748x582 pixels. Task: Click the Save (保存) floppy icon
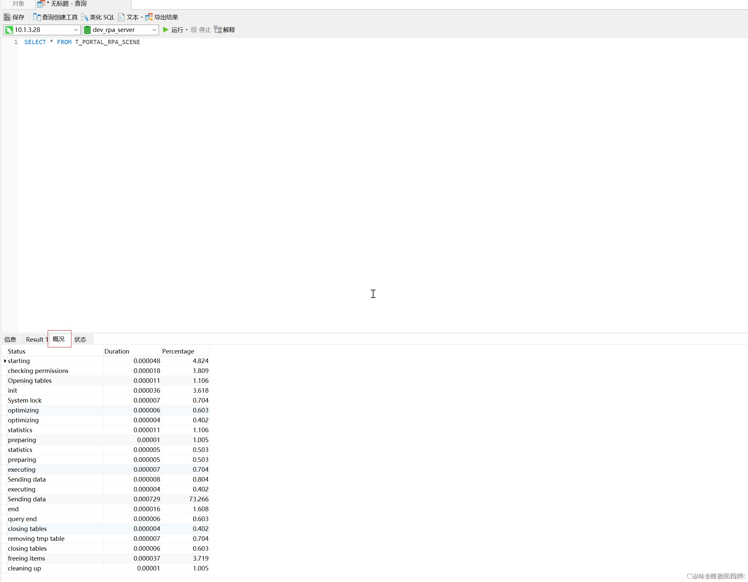[x=7, y=17]
